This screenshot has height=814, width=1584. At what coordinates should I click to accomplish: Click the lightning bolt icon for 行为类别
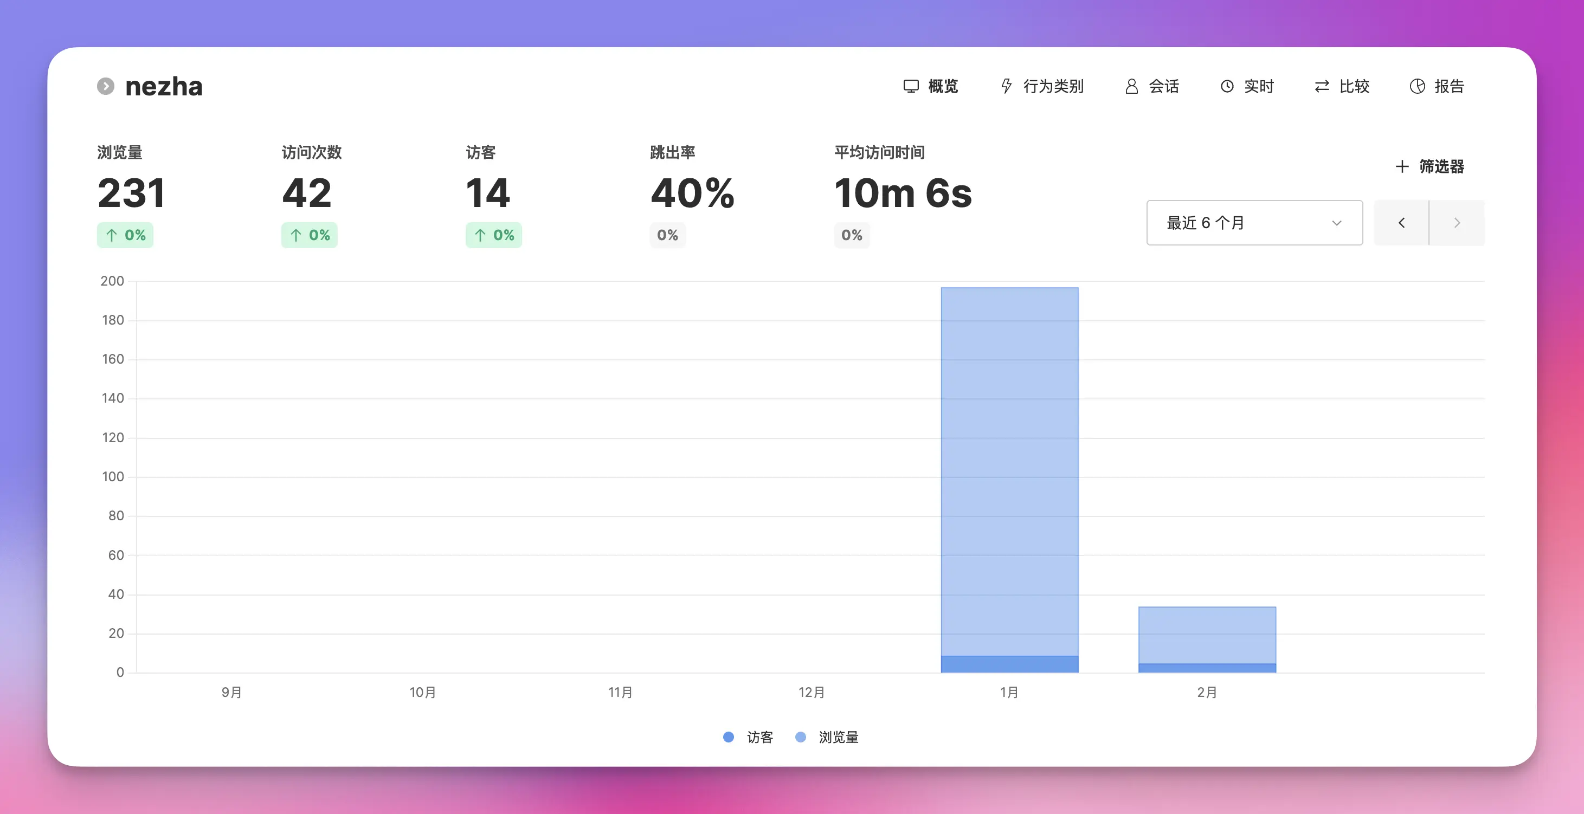[1006, 86]
